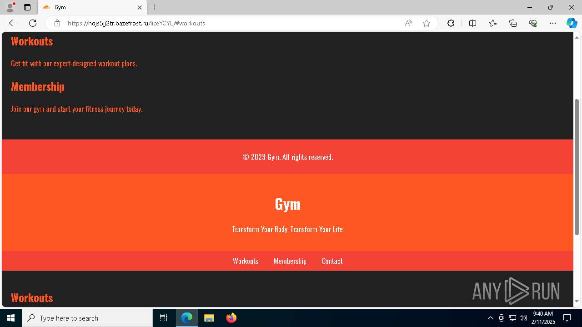Open the Collections icon
Screen dimensions: 582x327
[x=513, y=23]
